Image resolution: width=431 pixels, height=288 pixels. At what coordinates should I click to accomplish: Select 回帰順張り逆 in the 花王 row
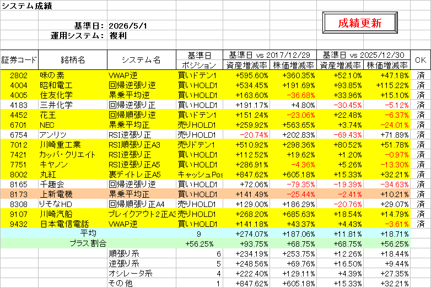132,115
